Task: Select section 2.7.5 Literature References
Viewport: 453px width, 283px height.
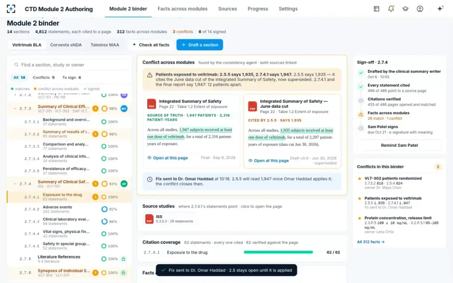Action: [69, 259]
